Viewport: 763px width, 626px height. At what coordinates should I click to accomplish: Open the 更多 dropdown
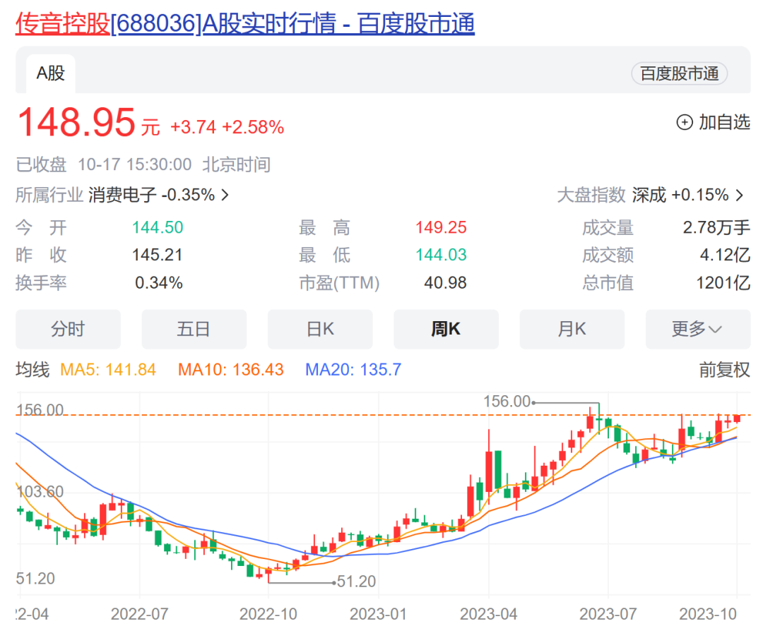click(x=698, y=329)
